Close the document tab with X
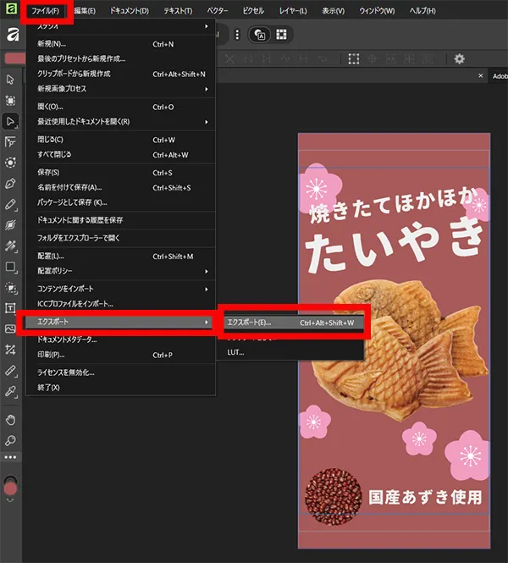Image resolution: width=508 pixels, height=563 pixels. [x=481, y=75]
